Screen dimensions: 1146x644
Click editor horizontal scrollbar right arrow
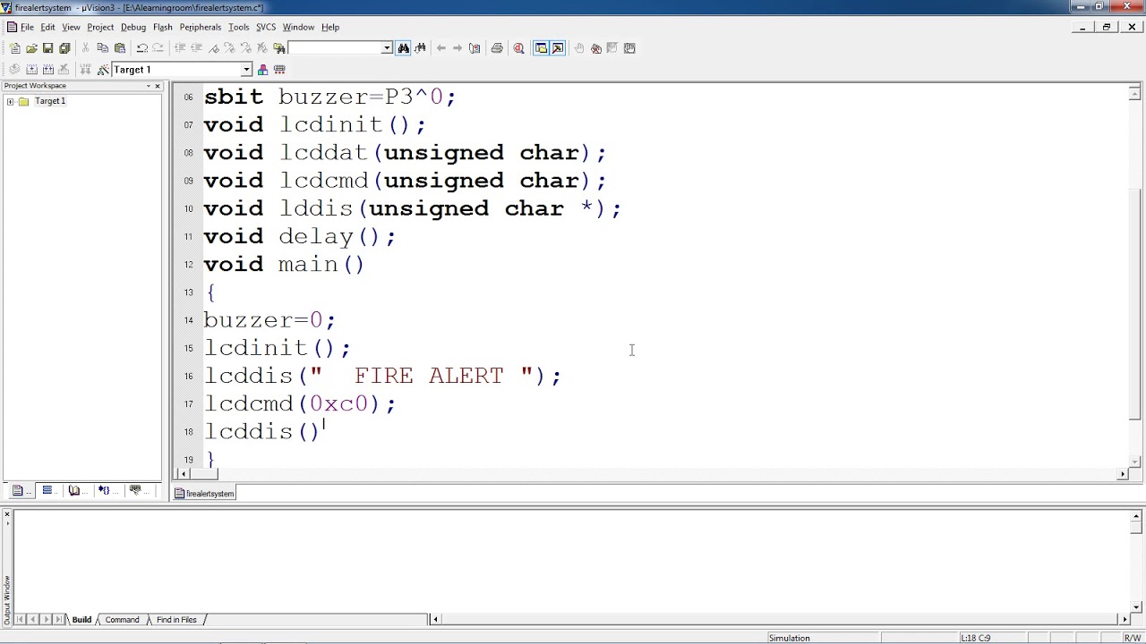tap(1123, 474)
